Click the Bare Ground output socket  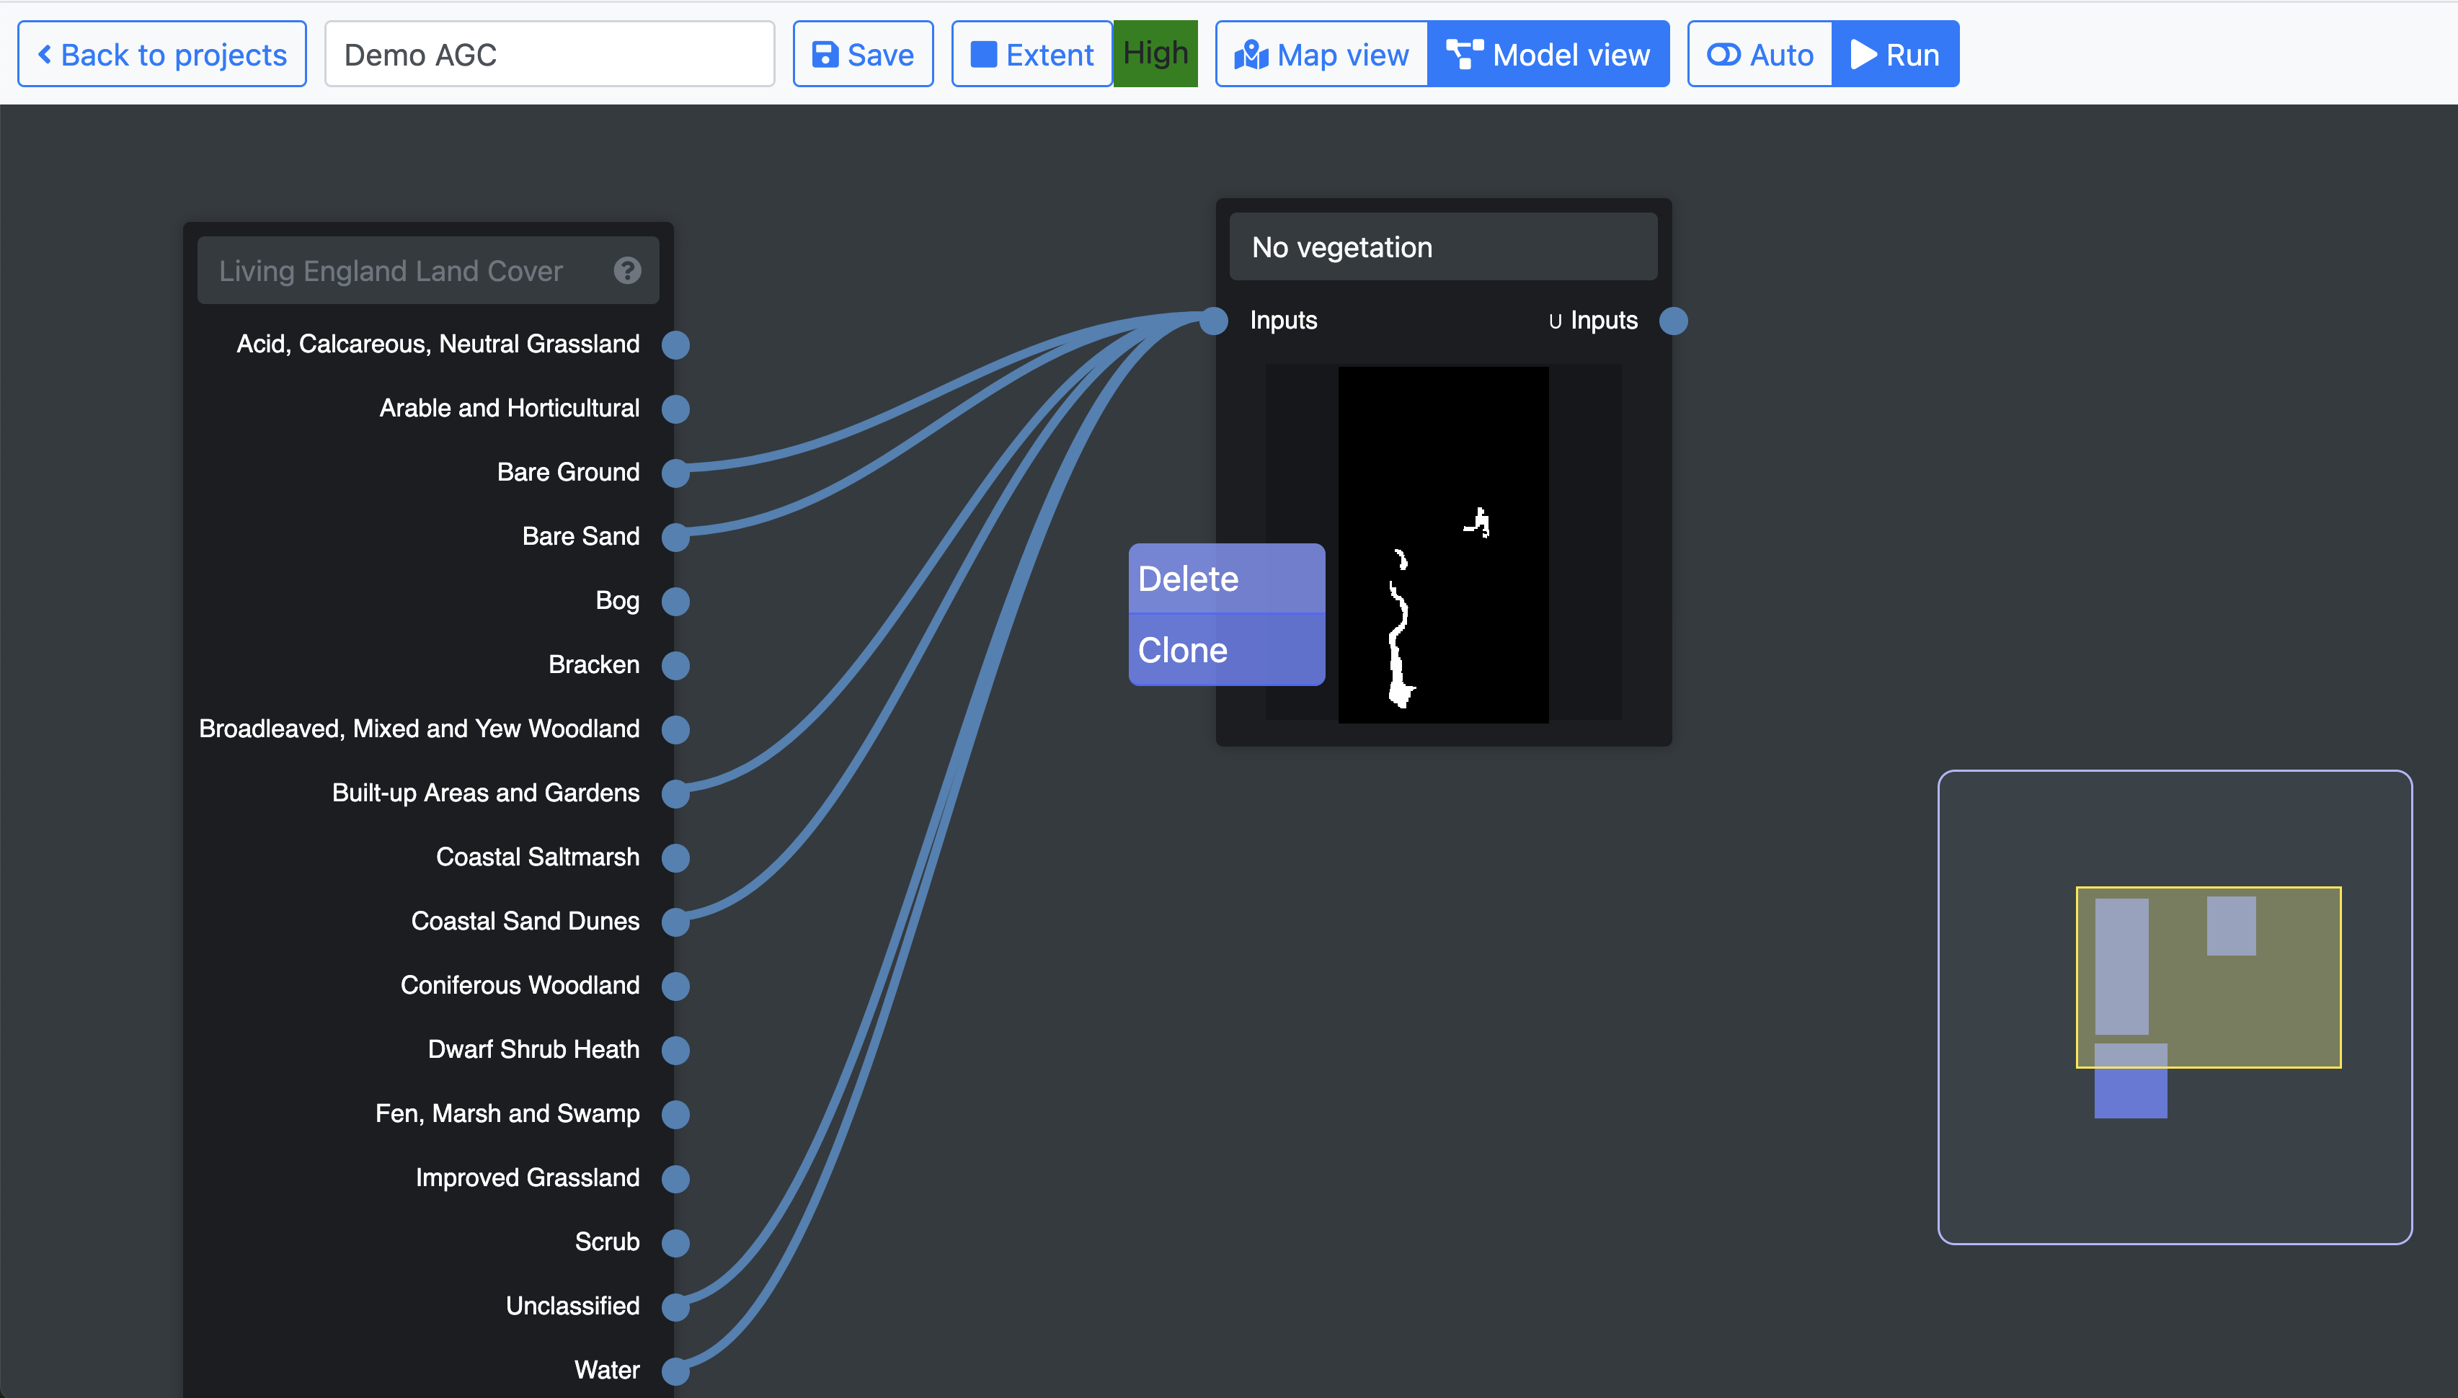(x=676, y=473)
